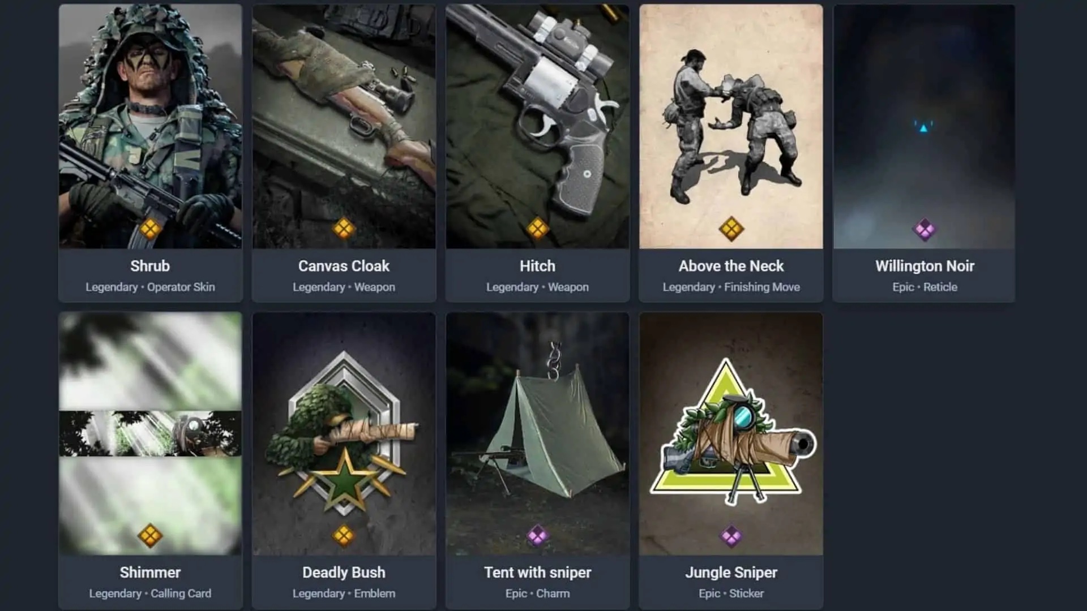Click the gold rarity icon on Shimmer
This screenshot has width=1087, height=611.
point(150,536)
